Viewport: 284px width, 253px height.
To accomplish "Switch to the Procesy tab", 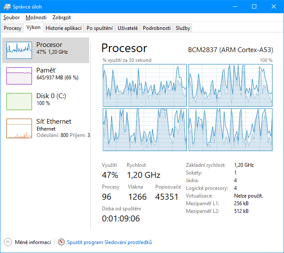I will [12, 28].
